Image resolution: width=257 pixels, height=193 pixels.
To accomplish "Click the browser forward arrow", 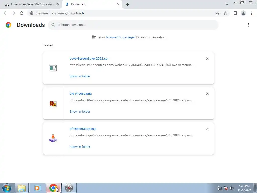I will (14, 13).
